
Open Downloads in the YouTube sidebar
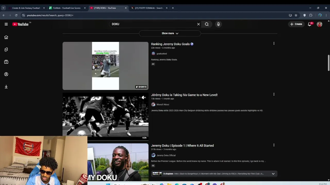(x=6, y=87)
